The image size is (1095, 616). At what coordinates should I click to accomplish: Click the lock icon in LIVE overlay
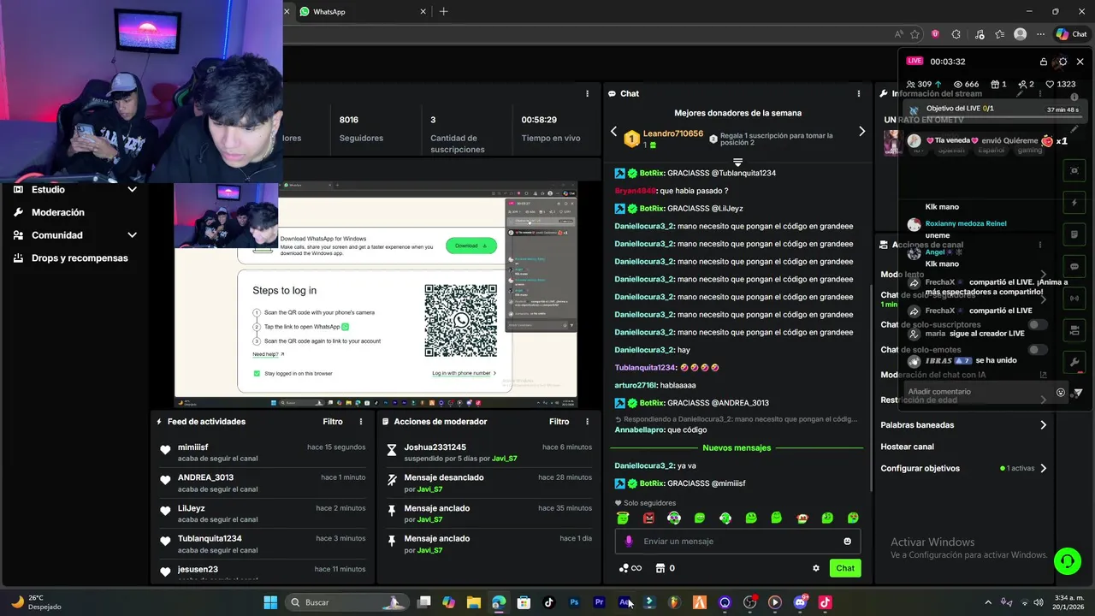1043,62
